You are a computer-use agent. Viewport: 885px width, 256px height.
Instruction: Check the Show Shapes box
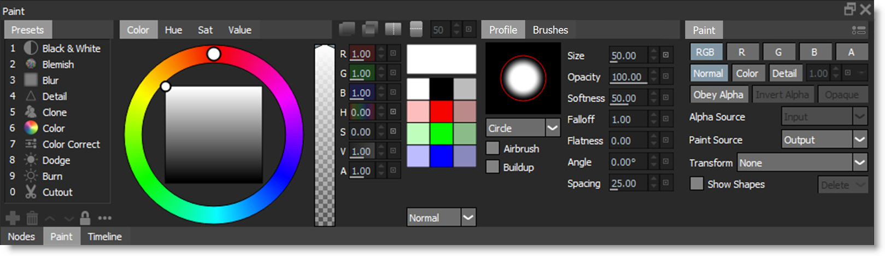click(696, 184)
